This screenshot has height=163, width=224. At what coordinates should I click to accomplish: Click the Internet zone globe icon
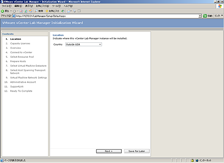pyautogui.click(x=197, y=160)
